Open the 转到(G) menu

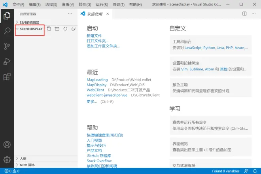pos(85,4)
